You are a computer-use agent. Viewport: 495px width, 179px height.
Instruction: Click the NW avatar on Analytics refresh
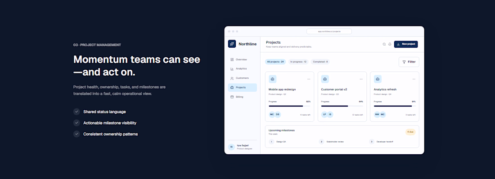(377, 115)
